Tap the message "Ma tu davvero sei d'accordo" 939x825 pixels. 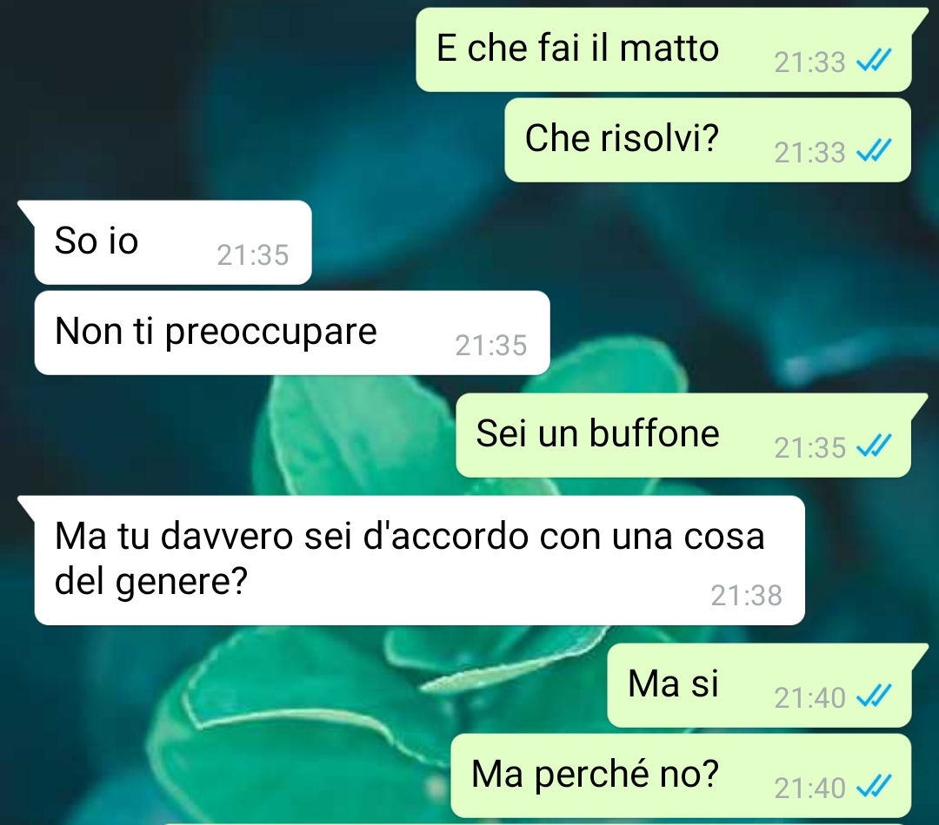(x=420, y=560)
